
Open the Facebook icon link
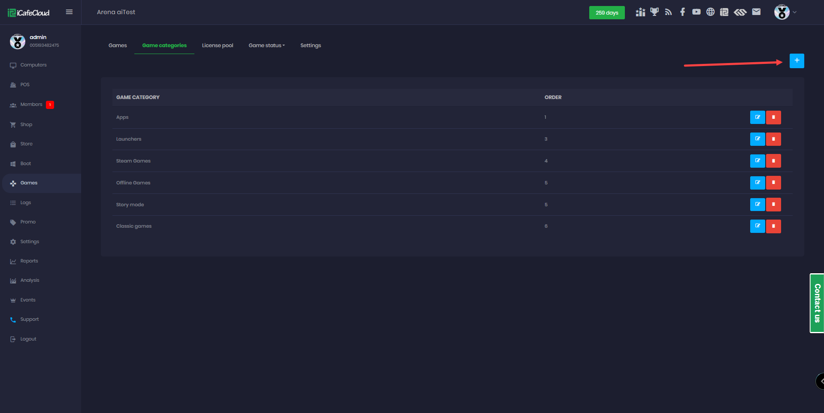click(682, 12)
